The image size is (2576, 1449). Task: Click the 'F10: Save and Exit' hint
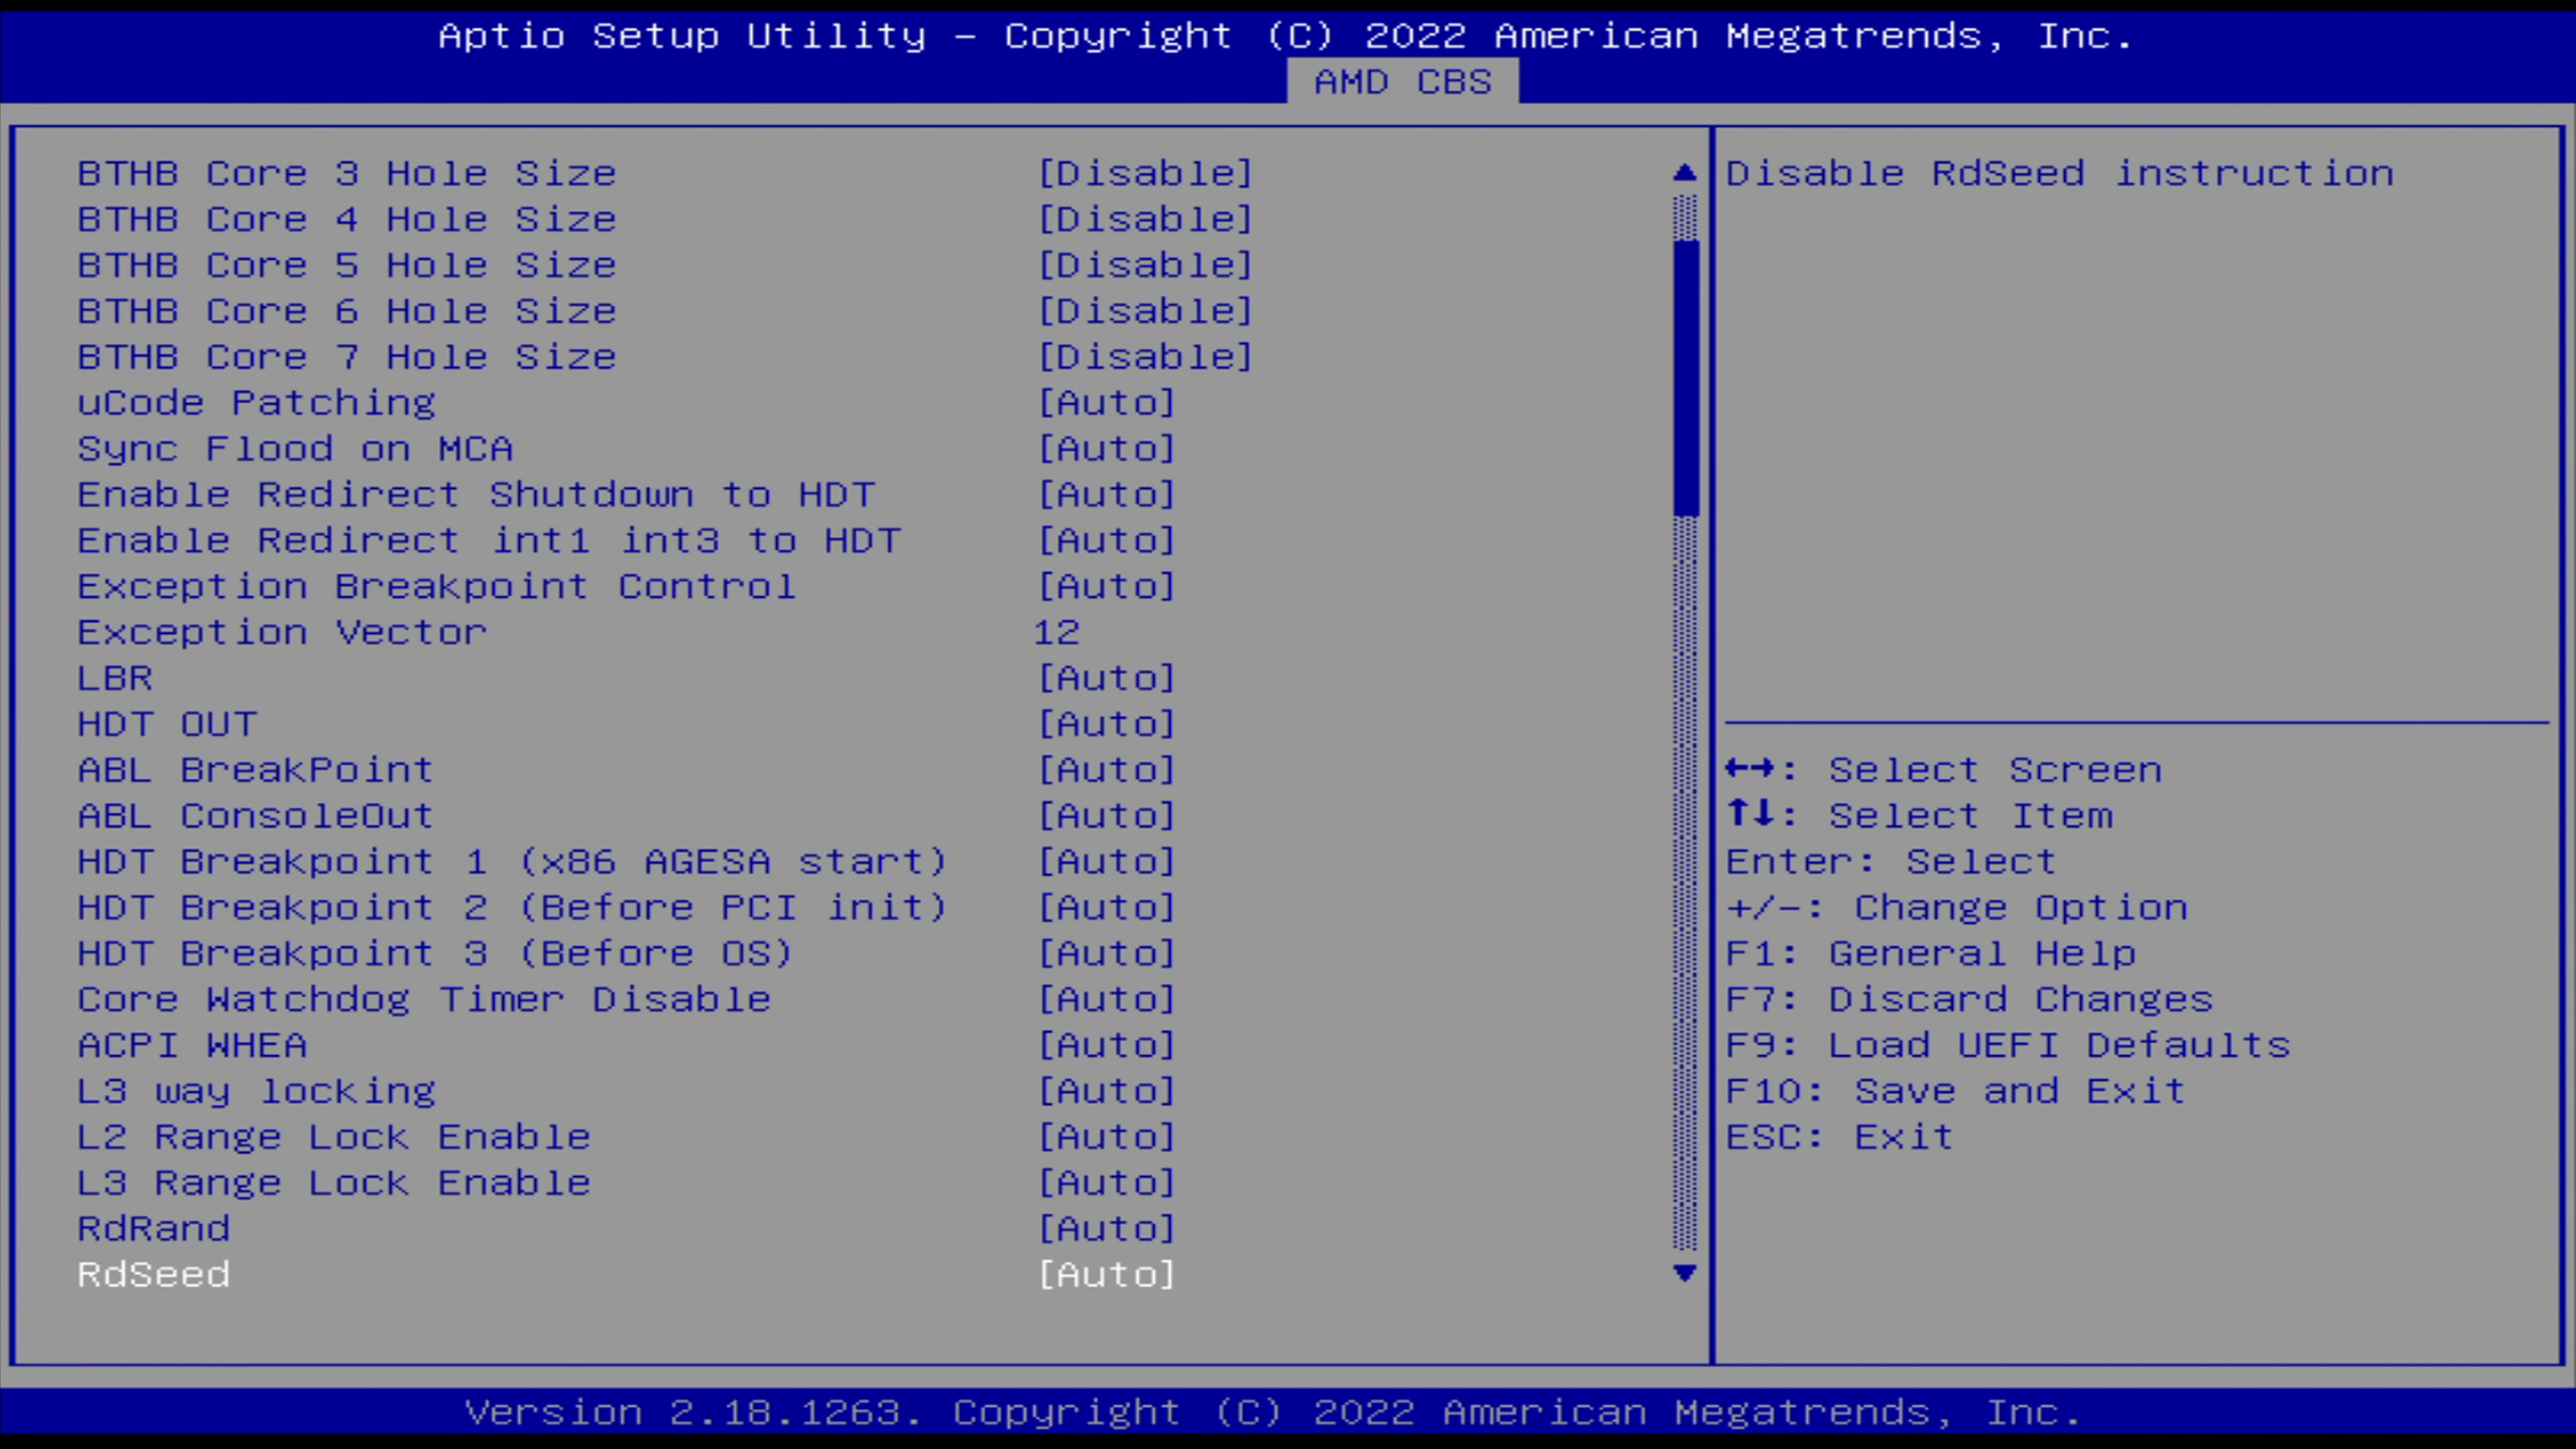click(1956, 1091)
